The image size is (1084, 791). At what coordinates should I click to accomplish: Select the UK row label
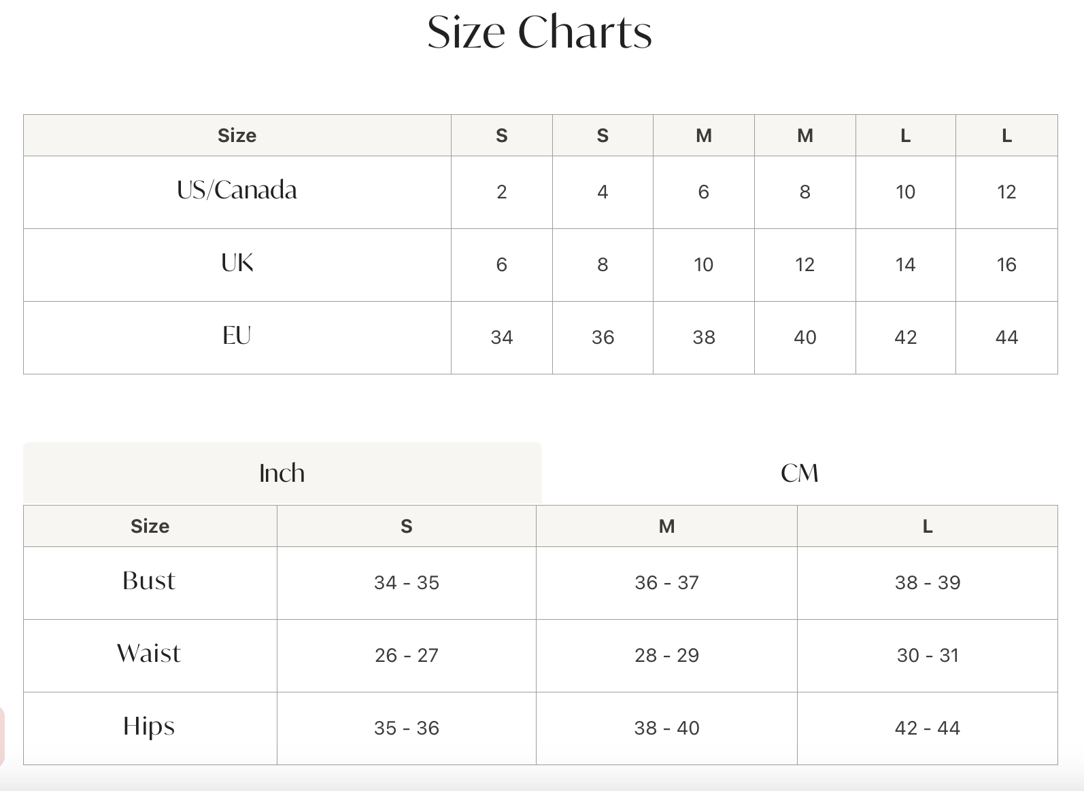point(237,263)
